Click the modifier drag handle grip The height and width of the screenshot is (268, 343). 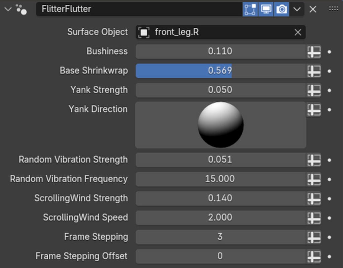tap(334, 9)
